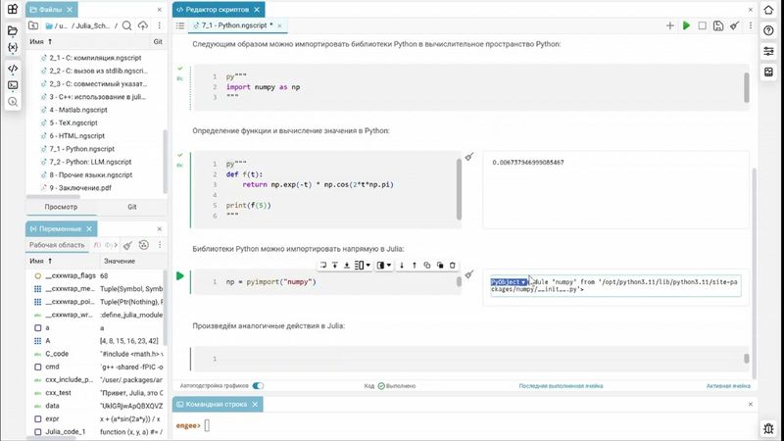Open cell layout dropdown arrow
Viewport: 784px width, 441px height.
click(368, 265)
